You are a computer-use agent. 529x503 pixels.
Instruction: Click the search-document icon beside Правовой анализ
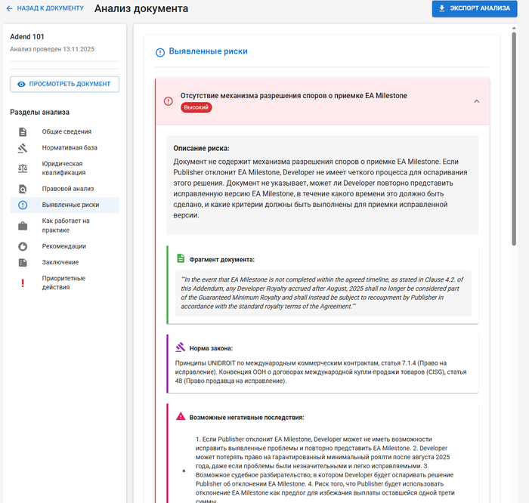click(x=23, y=189)
